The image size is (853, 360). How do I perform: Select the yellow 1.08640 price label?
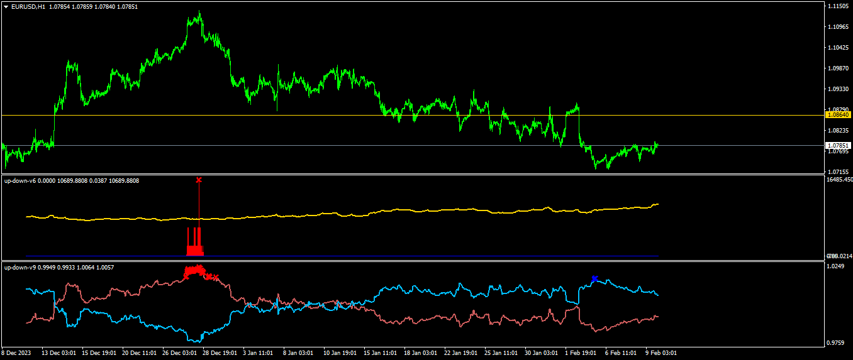coord(839,115)
